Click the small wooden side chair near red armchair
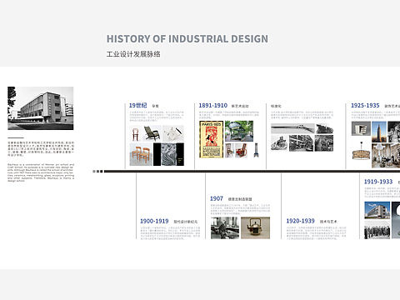This screenshot has width=400, height=300. [229, 150]
